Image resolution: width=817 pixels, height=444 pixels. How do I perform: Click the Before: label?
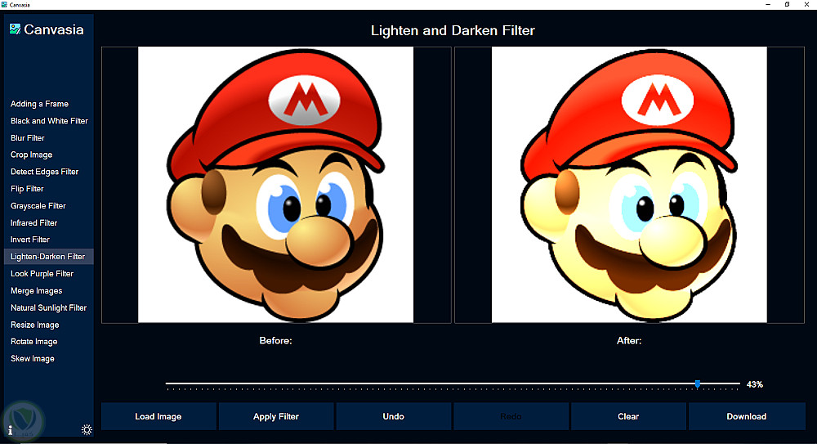pyautogui.click(x=275, y=341)
